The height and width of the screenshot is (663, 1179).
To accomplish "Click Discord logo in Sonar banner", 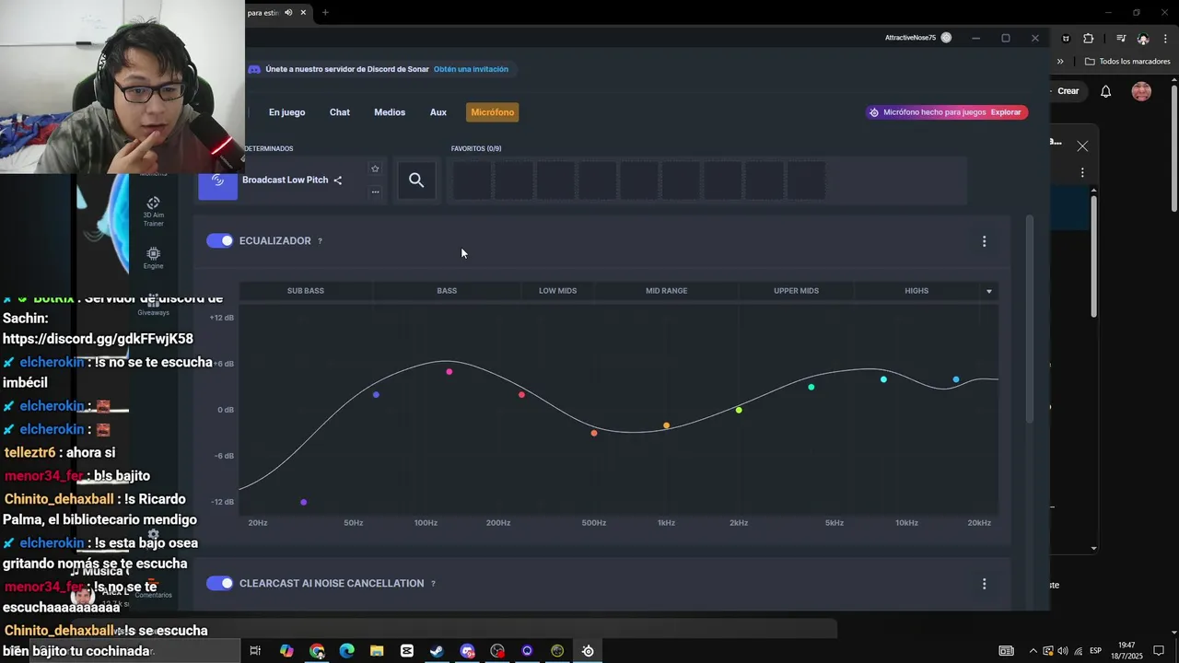I will [254, 69].
